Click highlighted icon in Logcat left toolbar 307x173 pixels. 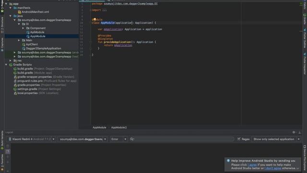click(8, 151)
